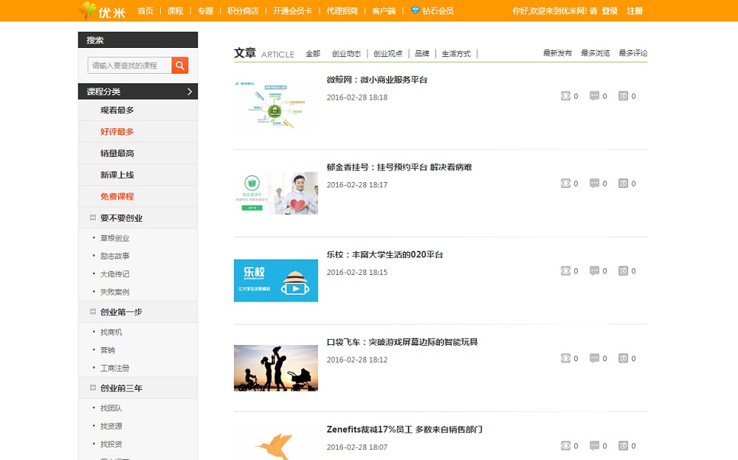This screenshot has height=460, width=738.
Task: Select the 创业动态 article filter tab
Action: [x=346, y=54]
